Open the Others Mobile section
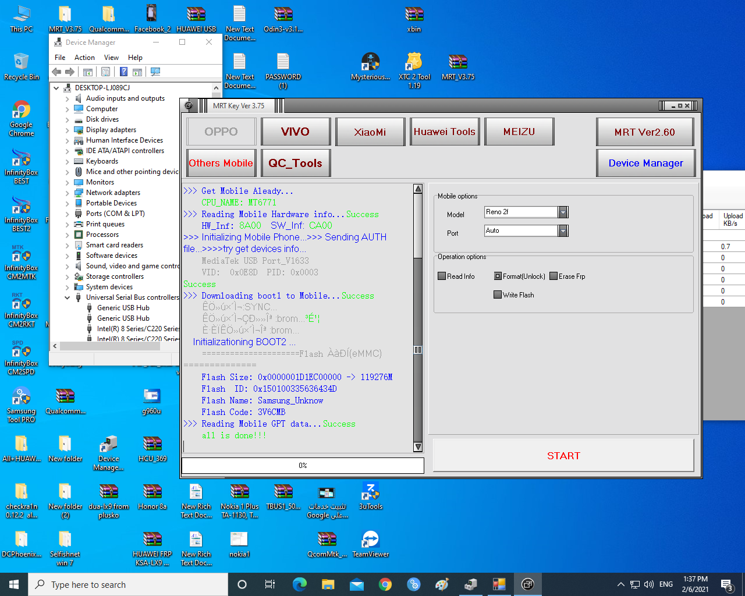 point(221,163)
